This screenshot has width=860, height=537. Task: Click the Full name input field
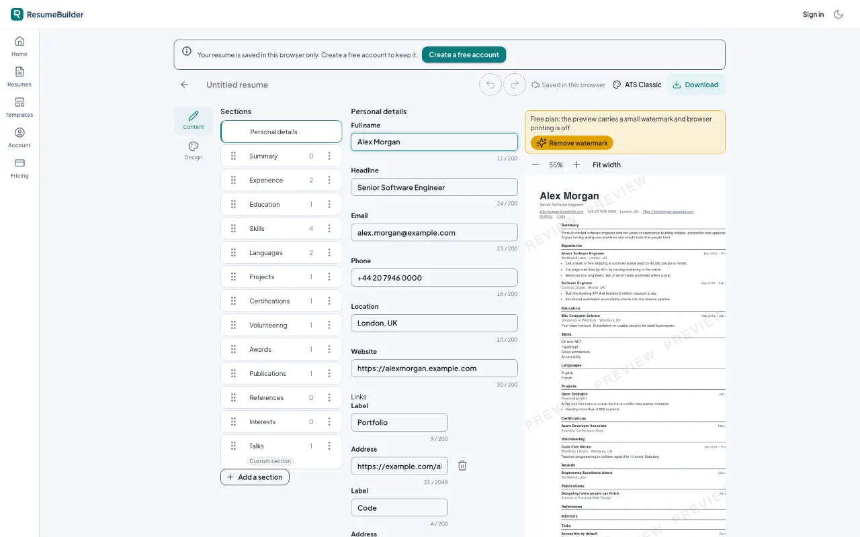coord(434,142)
